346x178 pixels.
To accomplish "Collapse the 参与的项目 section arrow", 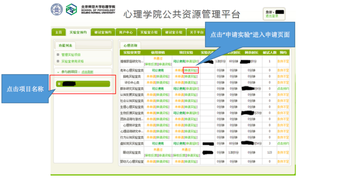I will point(58,72).
